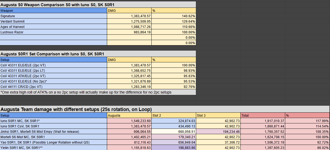Select Yinlin S0R1 MC, SK S0R1** label

(x=53, y=148)
